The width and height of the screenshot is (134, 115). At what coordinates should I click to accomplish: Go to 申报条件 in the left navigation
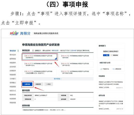coord(13,63)
